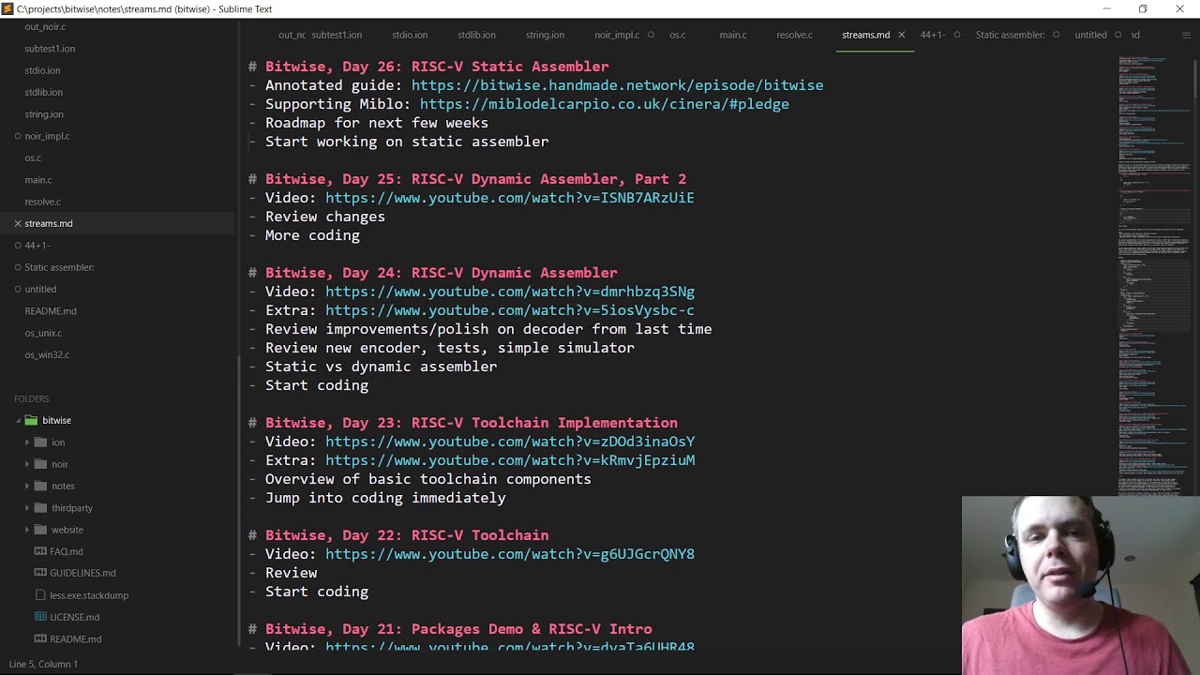Image resolution: width=1200 pixels, height=675 pixels.
Task: Switch to the os.c tab
Action: click(678, 35)
